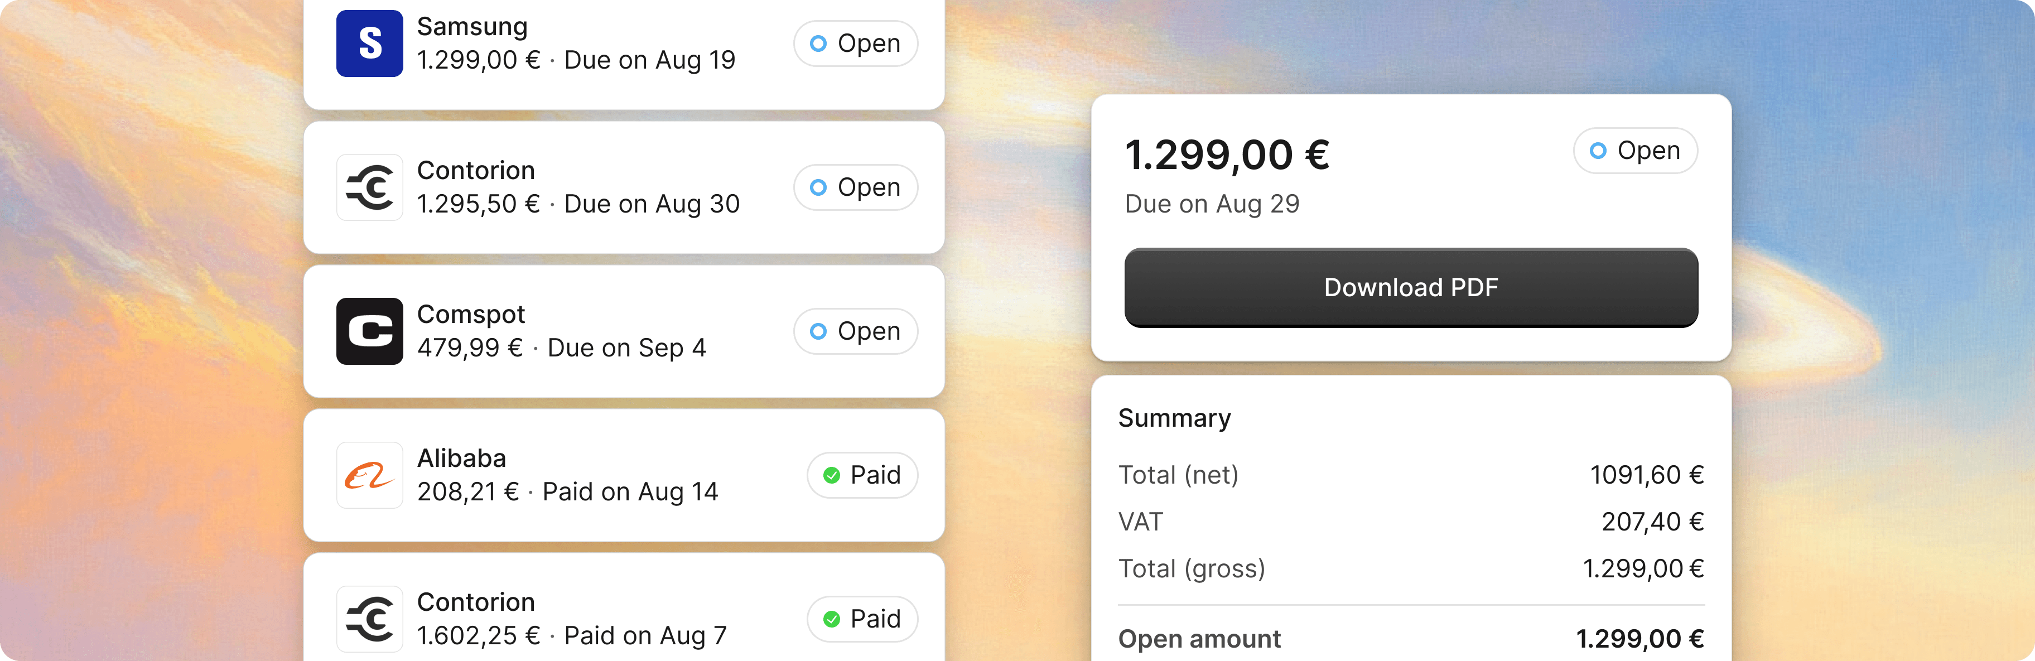The height and width of the screenshot is (661, 2035).
Task: Click the Contorion logo on the paid invoice
Action: pos(370,619)
